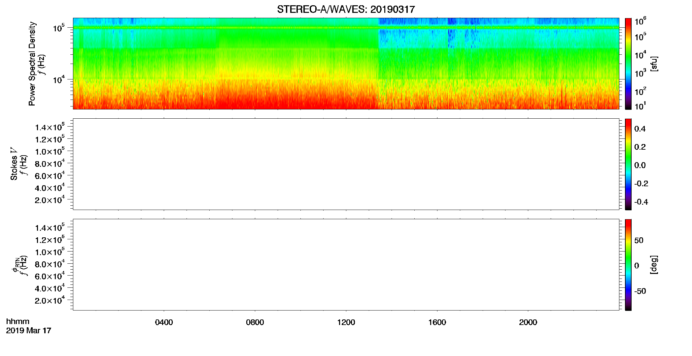Click the 2000 time axis tick label
This screenshot has height=356, width=692.
(x=528, y=322)
